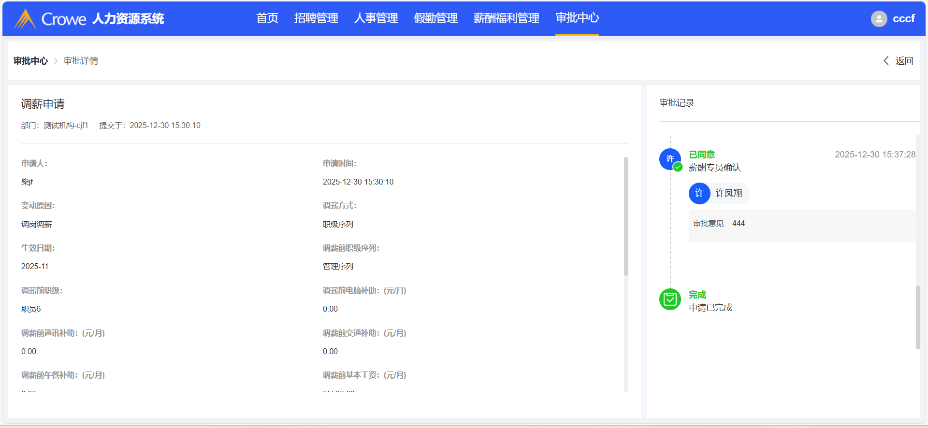Screen dimensions: 928x428
Task: Click the approval record panel scrollbar
Action: (918, 317)
